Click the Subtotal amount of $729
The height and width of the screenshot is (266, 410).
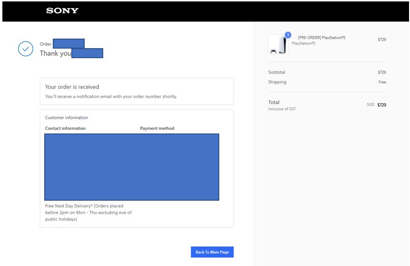(382, 72)
